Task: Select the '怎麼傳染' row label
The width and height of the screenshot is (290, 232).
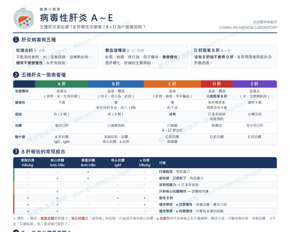Action: (22, 91)
